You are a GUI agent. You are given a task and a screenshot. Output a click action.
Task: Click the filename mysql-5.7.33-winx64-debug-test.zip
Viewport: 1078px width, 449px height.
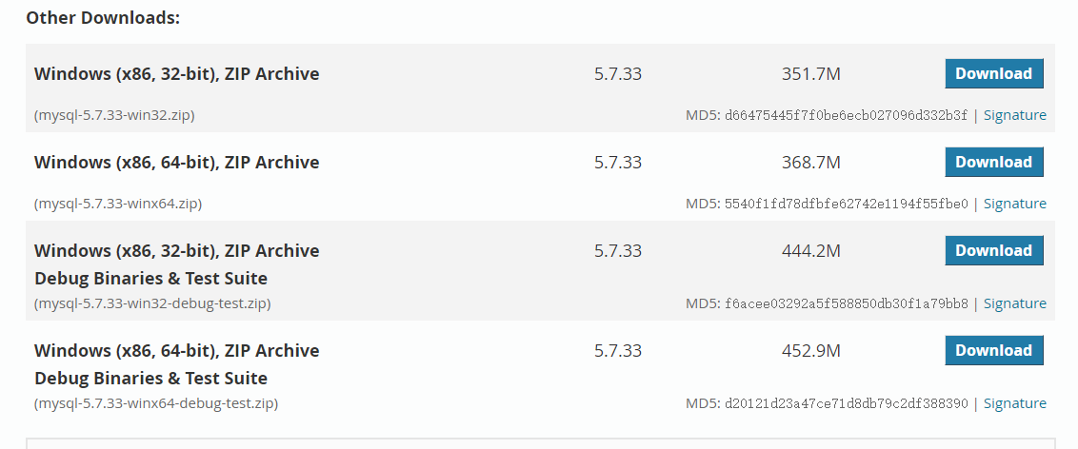[156, 403]
